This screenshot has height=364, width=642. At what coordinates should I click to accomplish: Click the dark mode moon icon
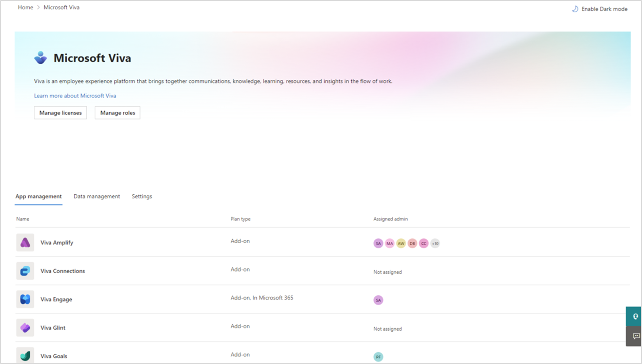(x=575, y=9)
